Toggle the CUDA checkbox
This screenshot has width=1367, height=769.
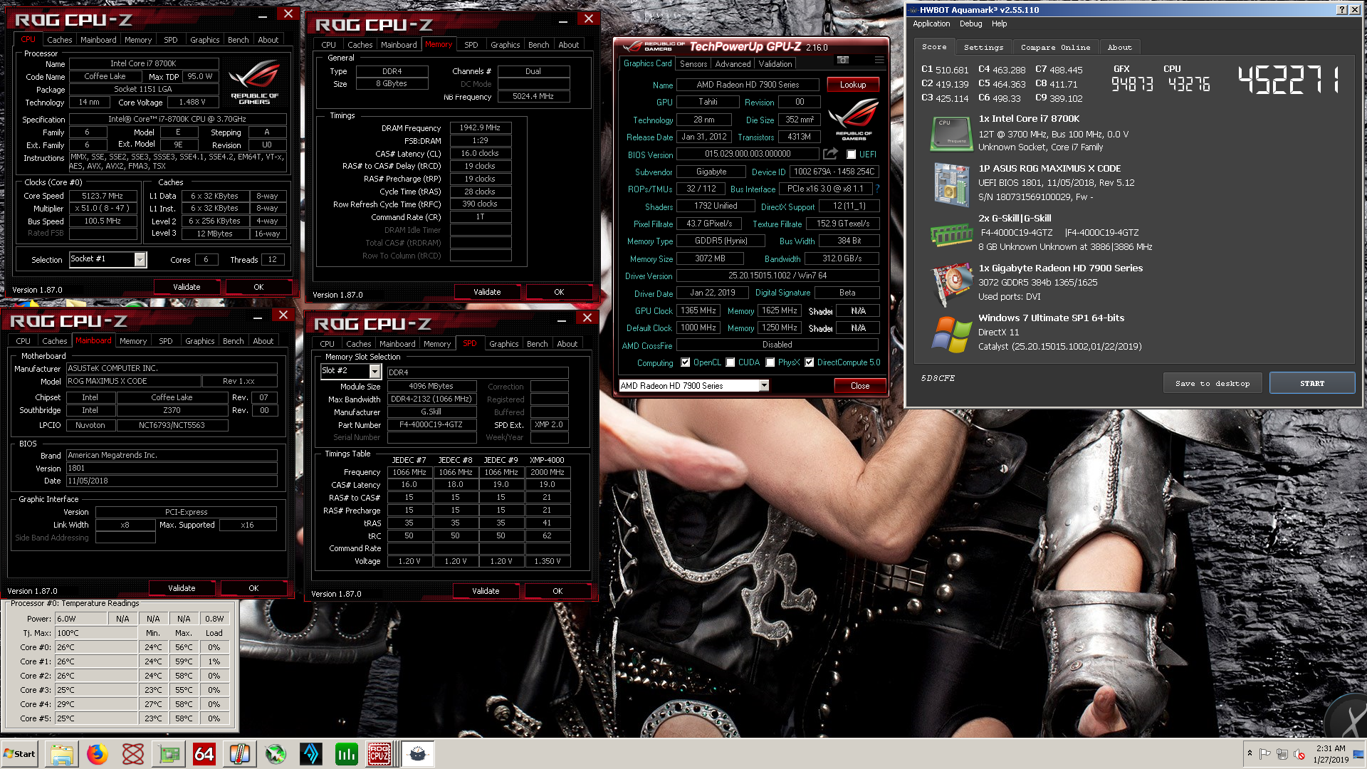click(730, 362)
